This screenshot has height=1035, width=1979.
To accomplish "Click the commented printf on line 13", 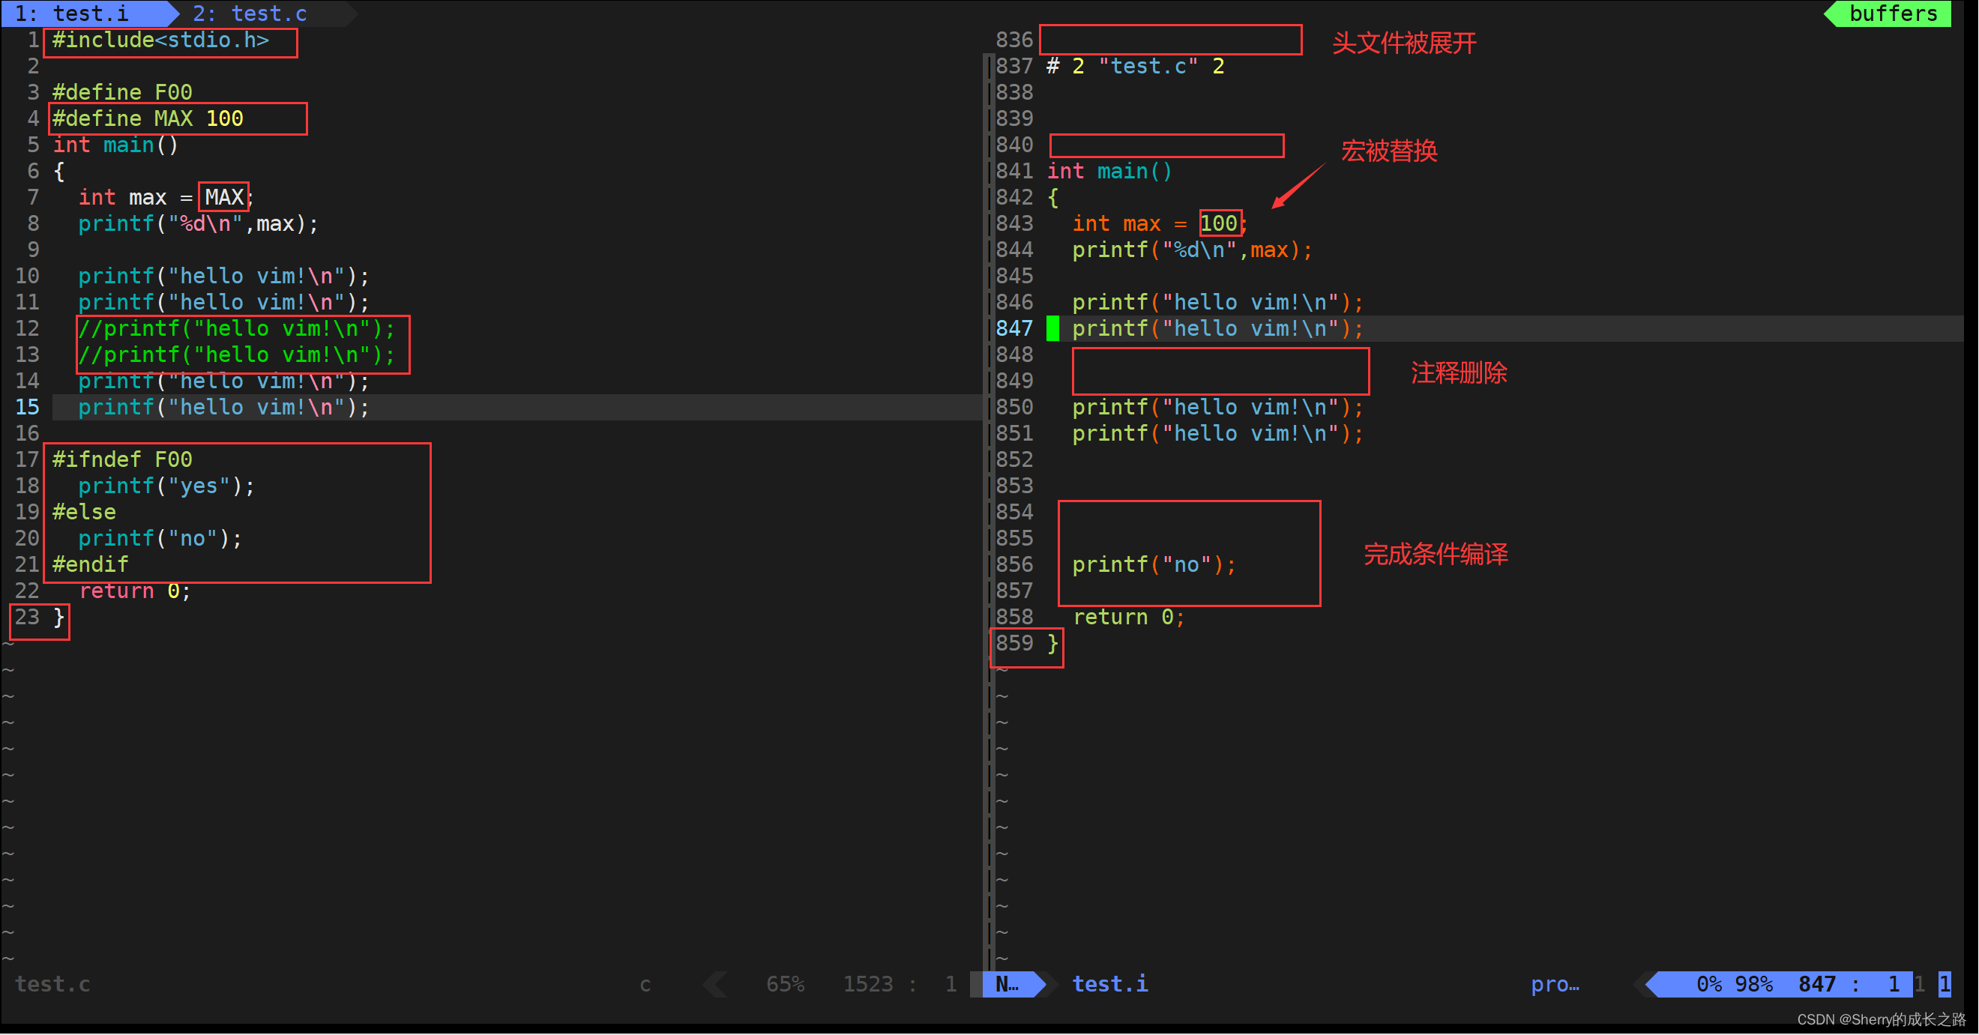I will point(237,354).
